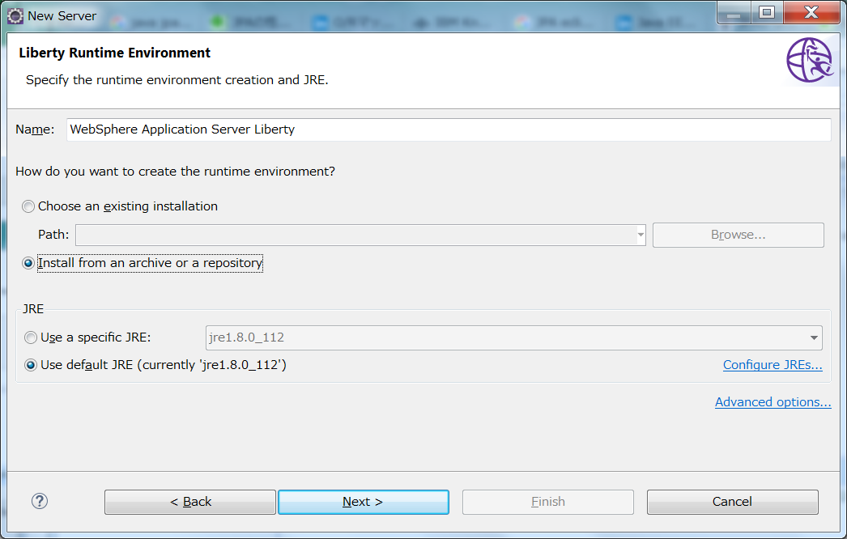Viewport: 847px width, 539px height.
Task: Enable 'Use a specific JRE' option
Action: click(30, 337)
